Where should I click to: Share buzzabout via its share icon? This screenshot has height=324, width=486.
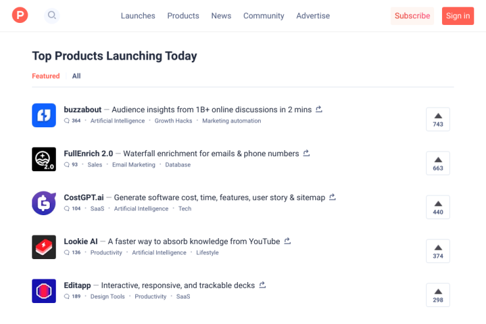[x=319, y=110]
